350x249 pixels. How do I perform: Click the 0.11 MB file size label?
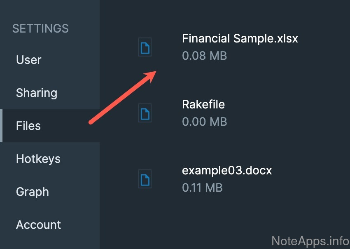click(x=202, y=188)
